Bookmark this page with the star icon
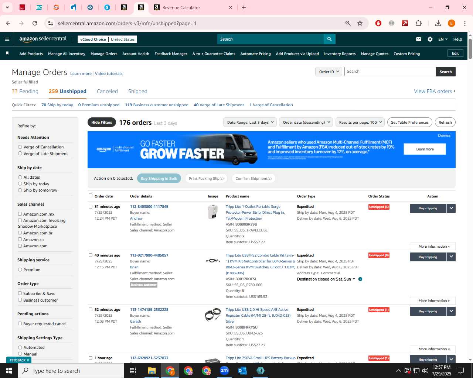The width and height of the screenshot is (473, 378). click(360, 23)
